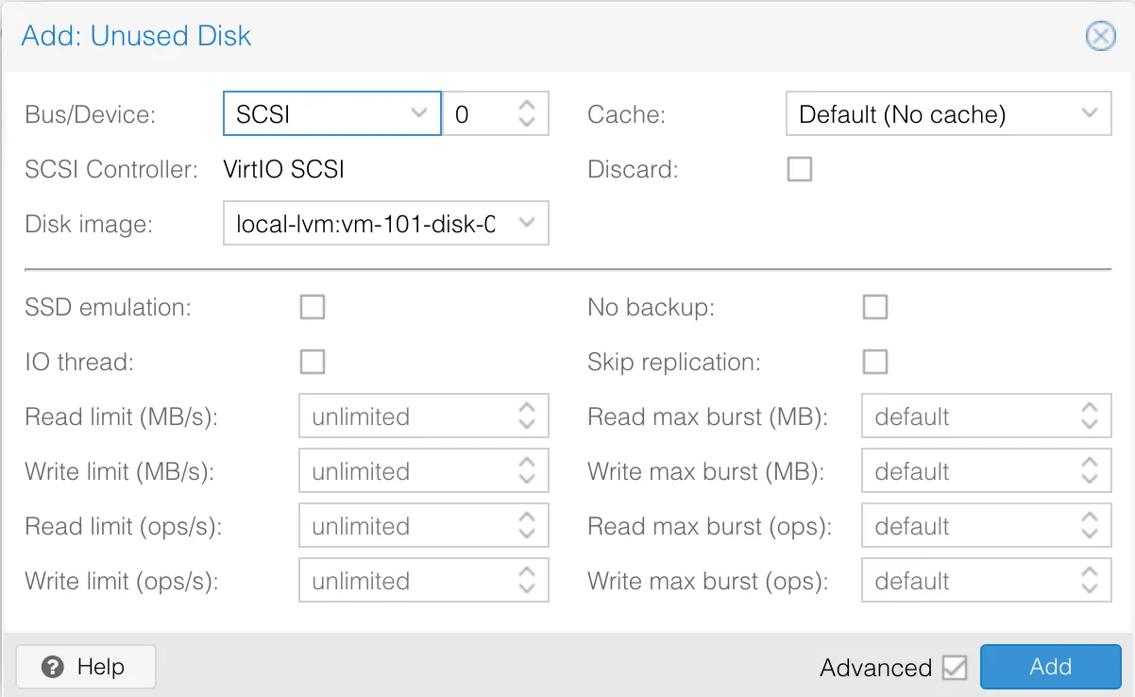
Task: Click the Write limit (ops/s) spinner arrows
Action: [527, 581]
